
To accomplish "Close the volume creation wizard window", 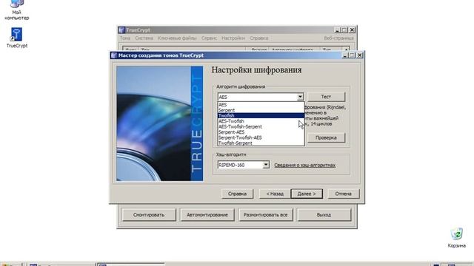I will coord(359,55).
